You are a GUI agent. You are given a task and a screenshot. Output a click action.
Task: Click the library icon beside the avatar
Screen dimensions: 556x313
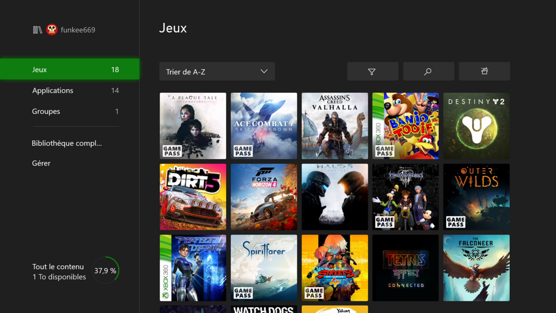pos(38,30)
